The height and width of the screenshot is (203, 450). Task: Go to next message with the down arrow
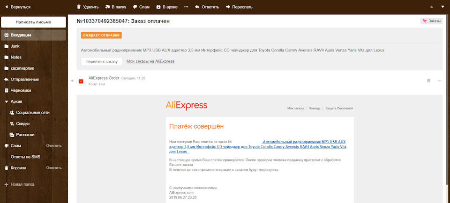click(x=442, y=7)
